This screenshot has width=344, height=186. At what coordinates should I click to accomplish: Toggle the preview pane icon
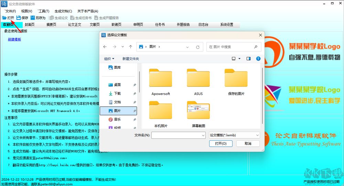click(249, 59)
